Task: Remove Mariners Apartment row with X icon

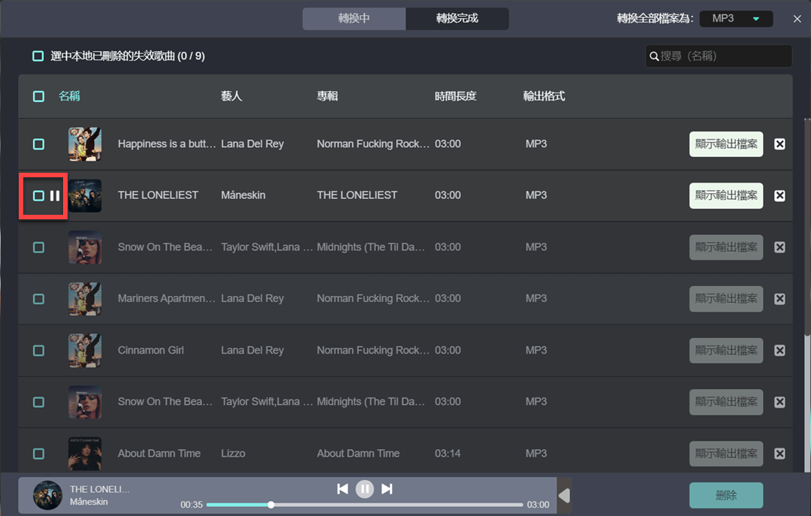Action: click(x=779, y=299)
